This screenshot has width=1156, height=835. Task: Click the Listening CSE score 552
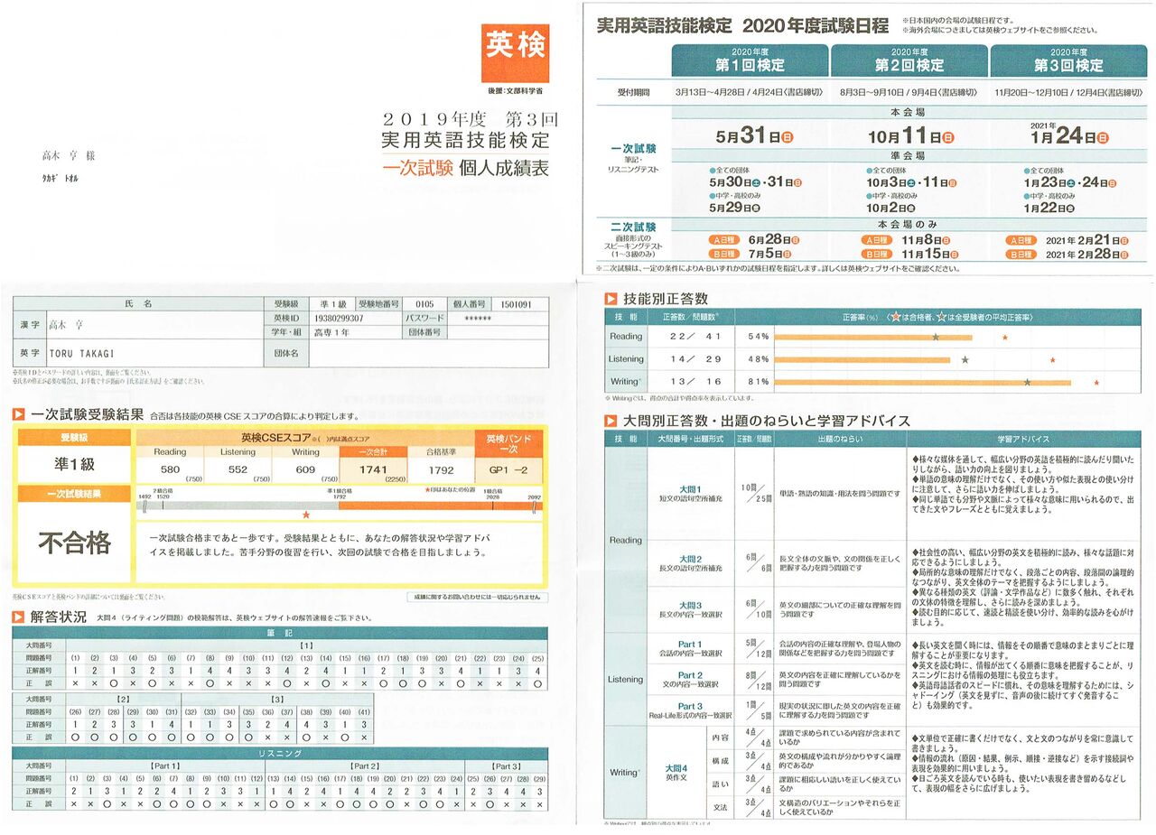tap(238, 469)
